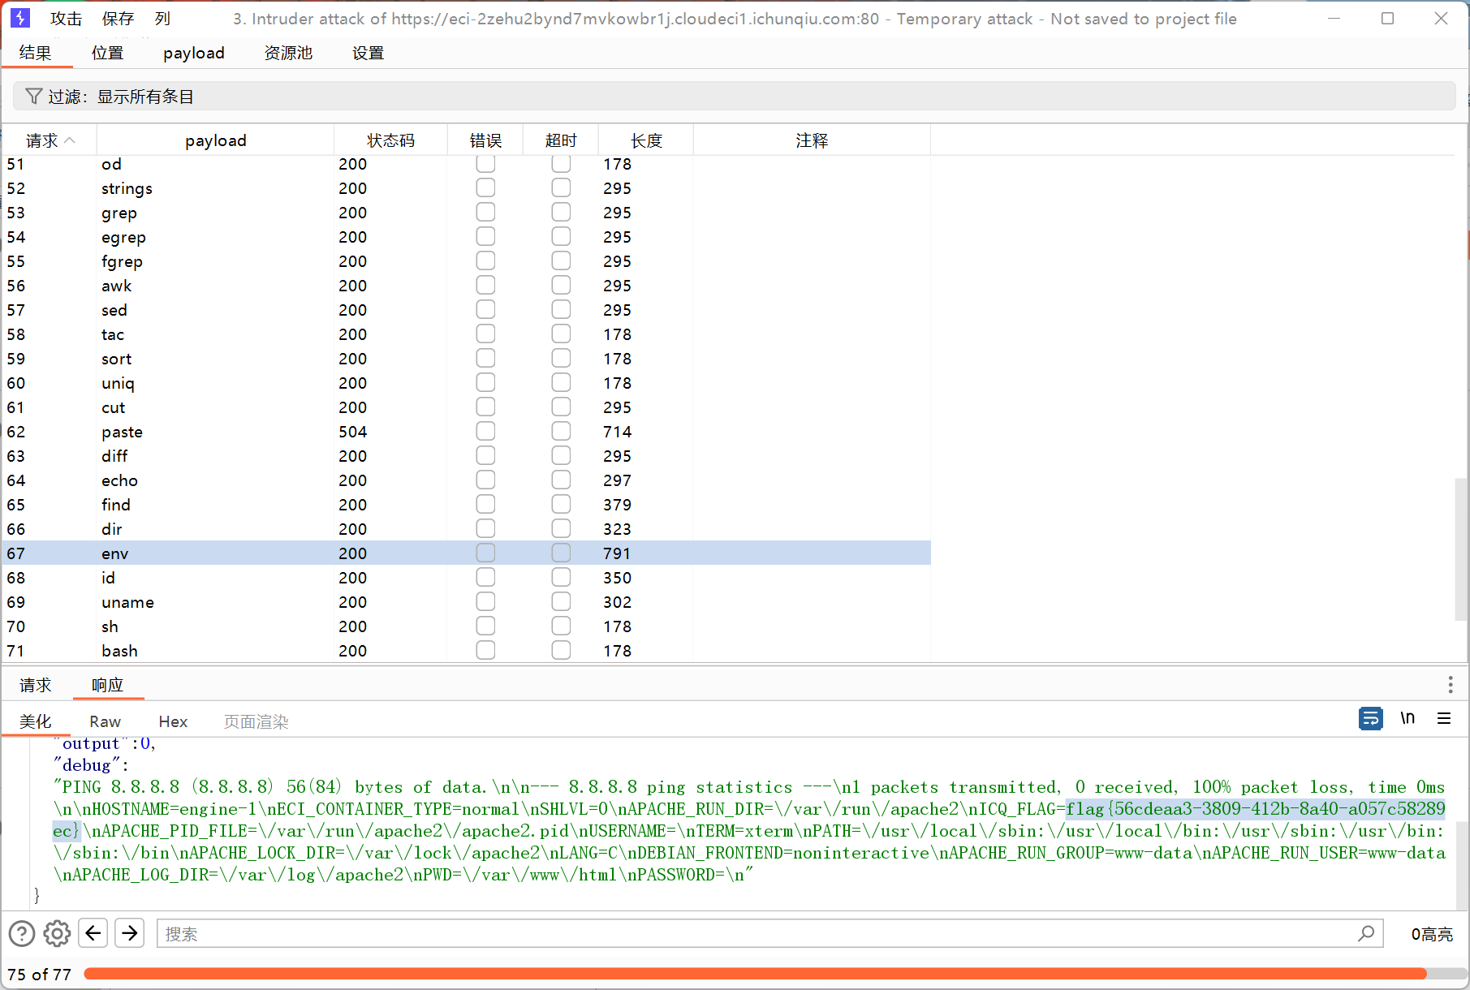The image size is (1470, 990).
Task: Sort results by 长度 column header
Action: click(x=646, y=140)
